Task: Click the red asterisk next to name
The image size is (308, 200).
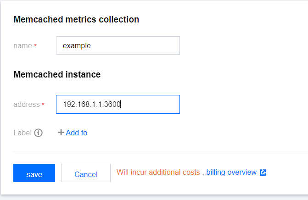Action: [x=35, y=46]
